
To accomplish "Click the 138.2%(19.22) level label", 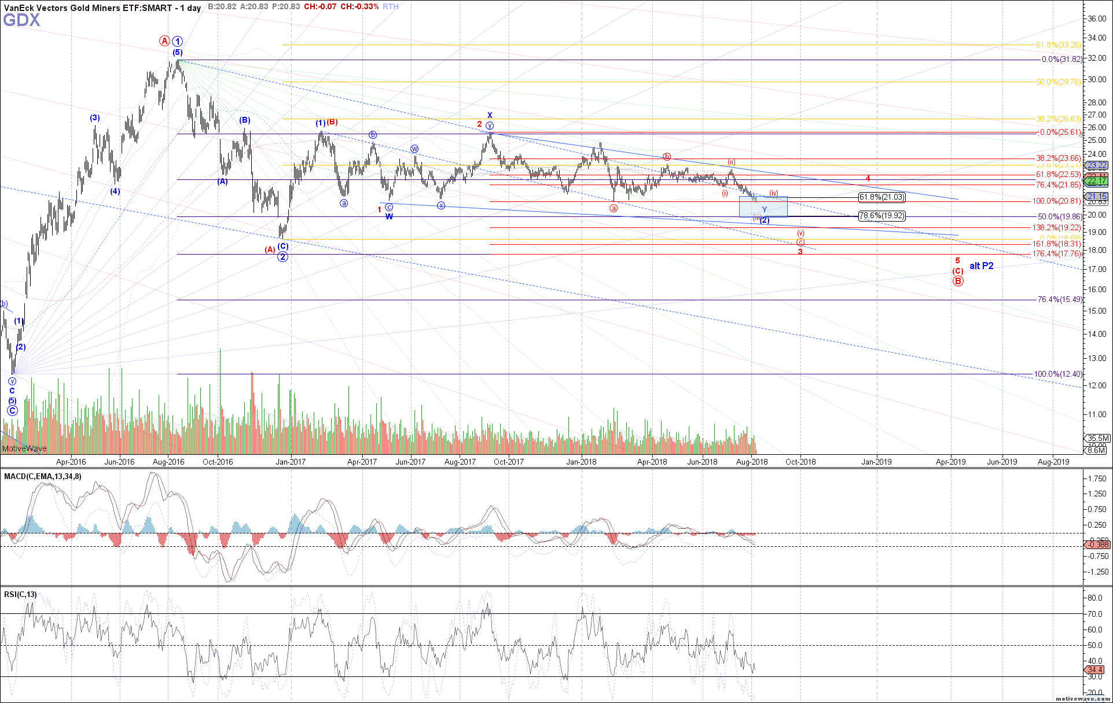I will (x=1057, y=228).
